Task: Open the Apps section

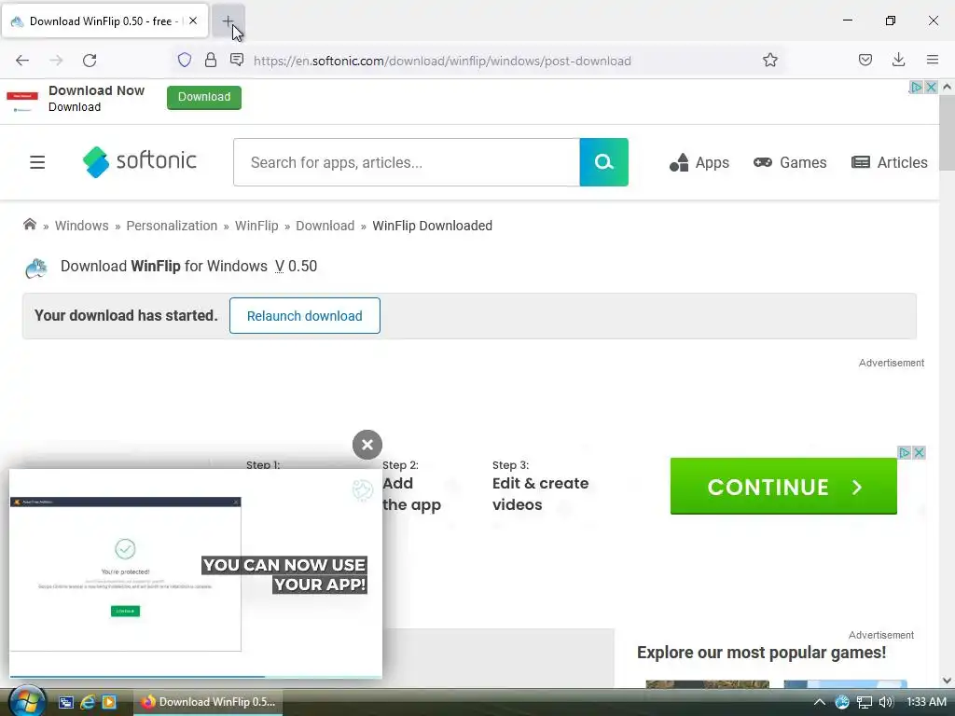Action: [x=699, y=162]
